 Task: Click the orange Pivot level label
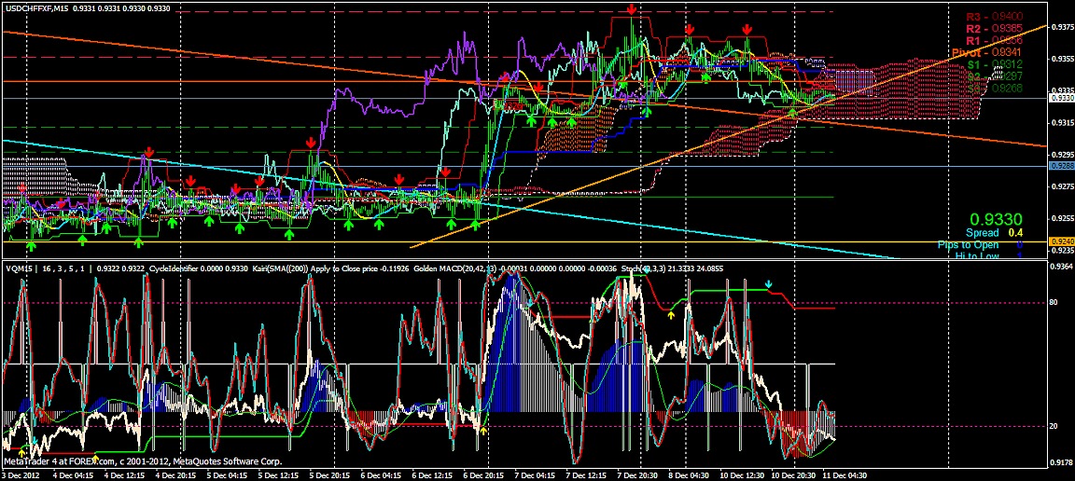(985, 52)
